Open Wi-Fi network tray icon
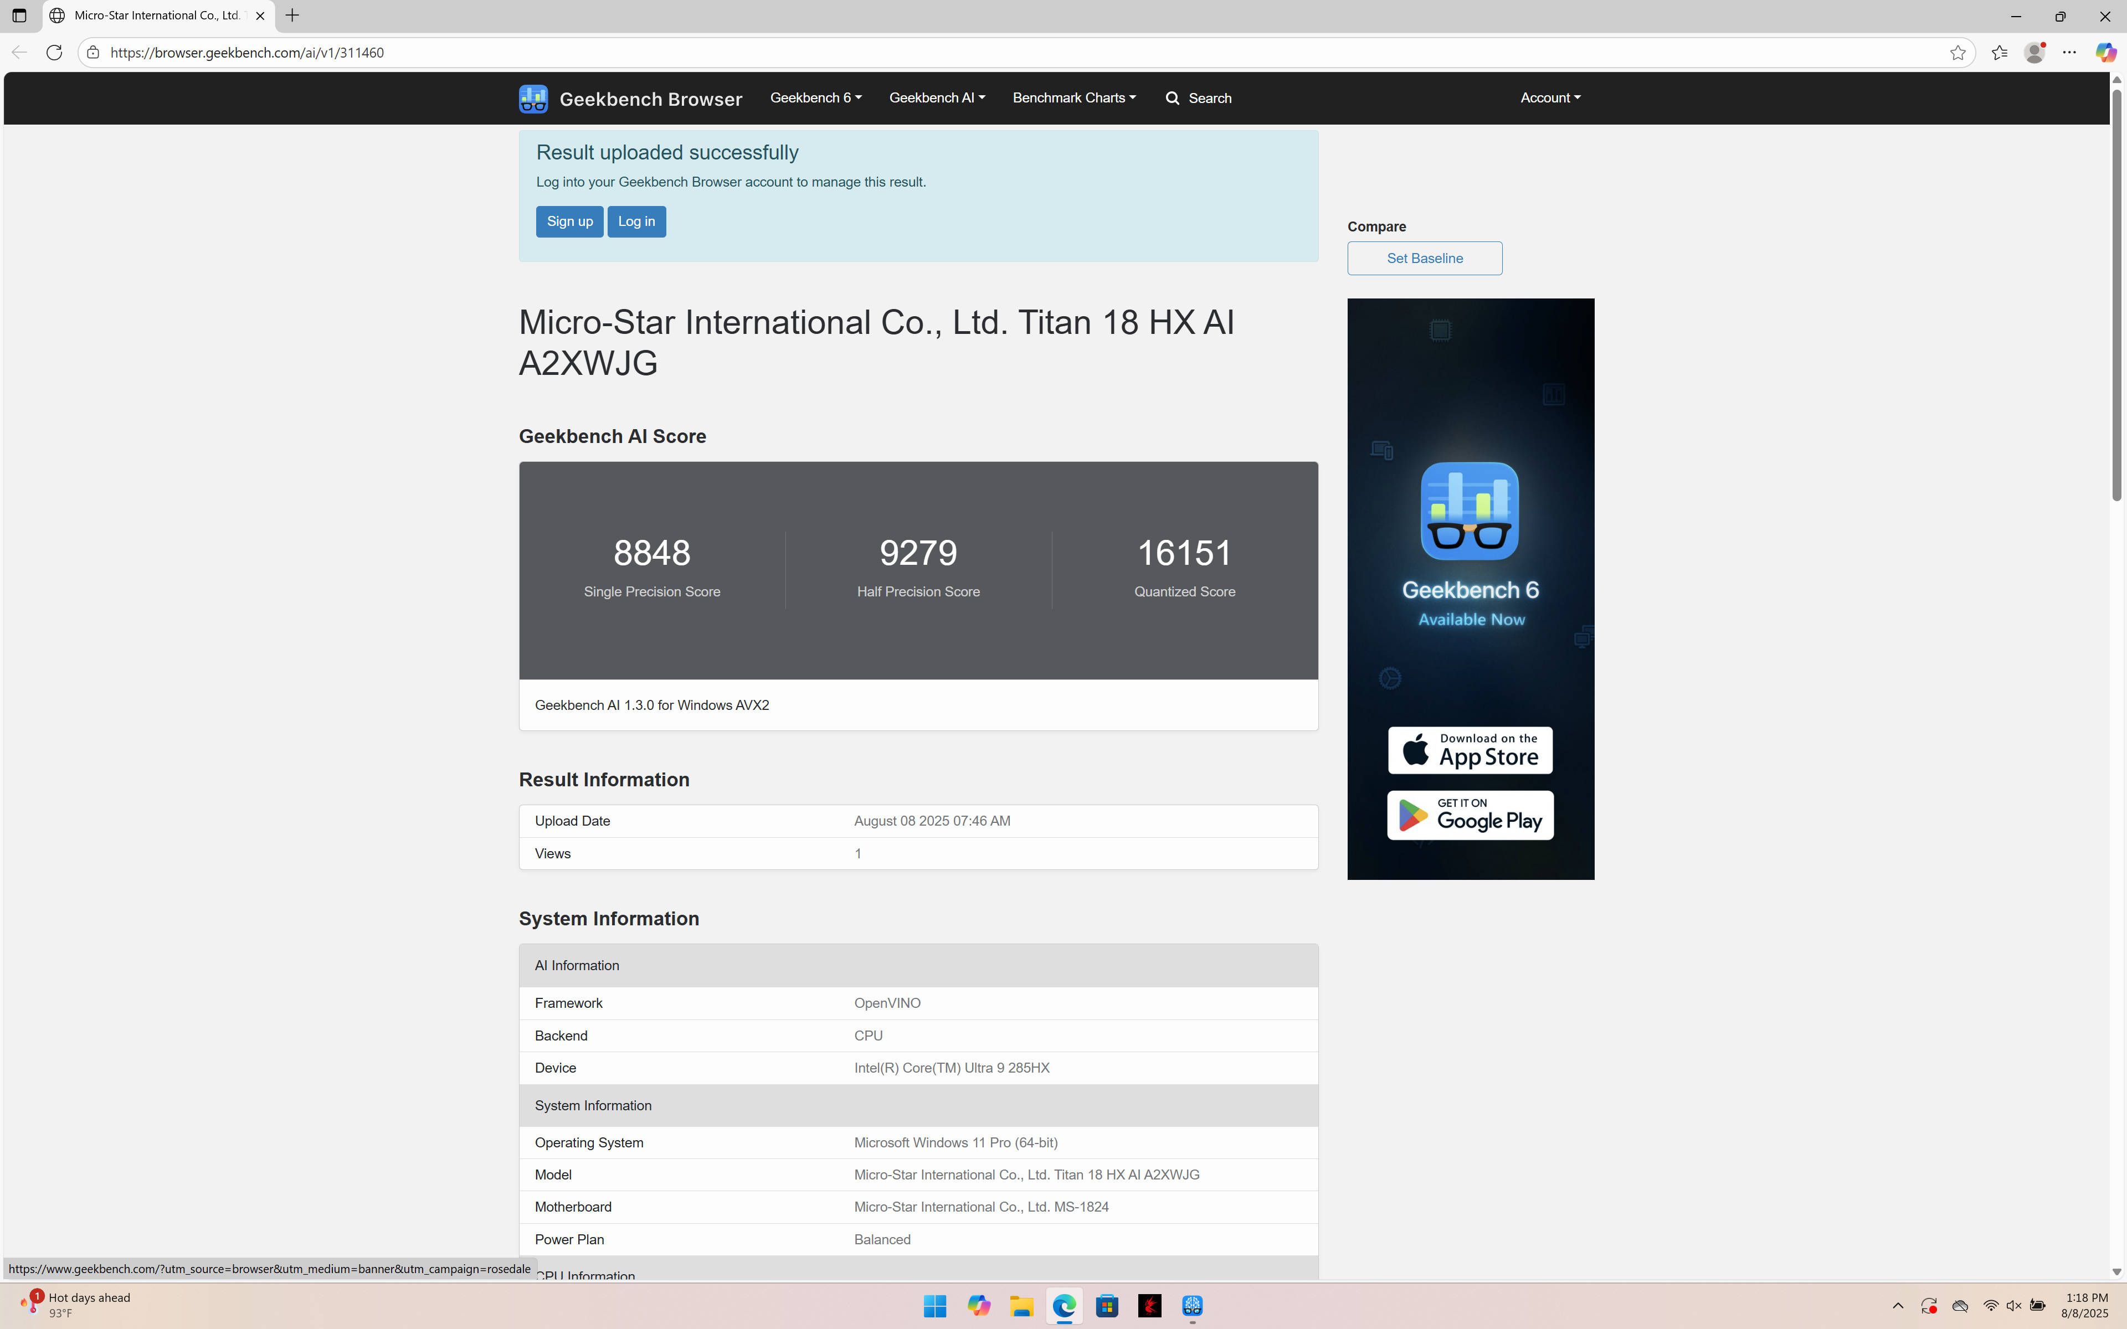The width and height of the screenshot is (2127, 1329). (x=1991, y=1306)
